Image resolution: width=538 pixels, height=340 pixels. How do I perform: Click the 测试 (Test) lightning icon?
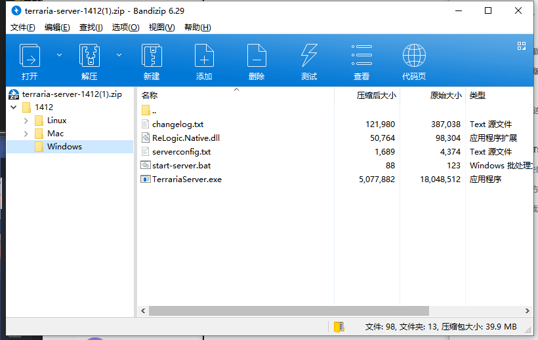(309, 55)
